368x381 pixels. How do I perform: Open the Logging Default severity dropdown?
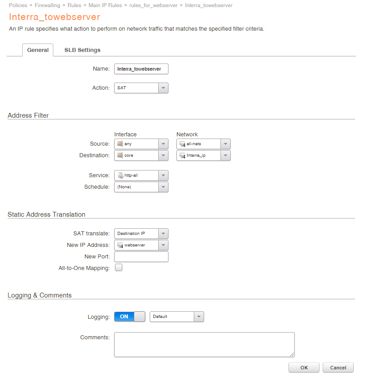point(177,317)
